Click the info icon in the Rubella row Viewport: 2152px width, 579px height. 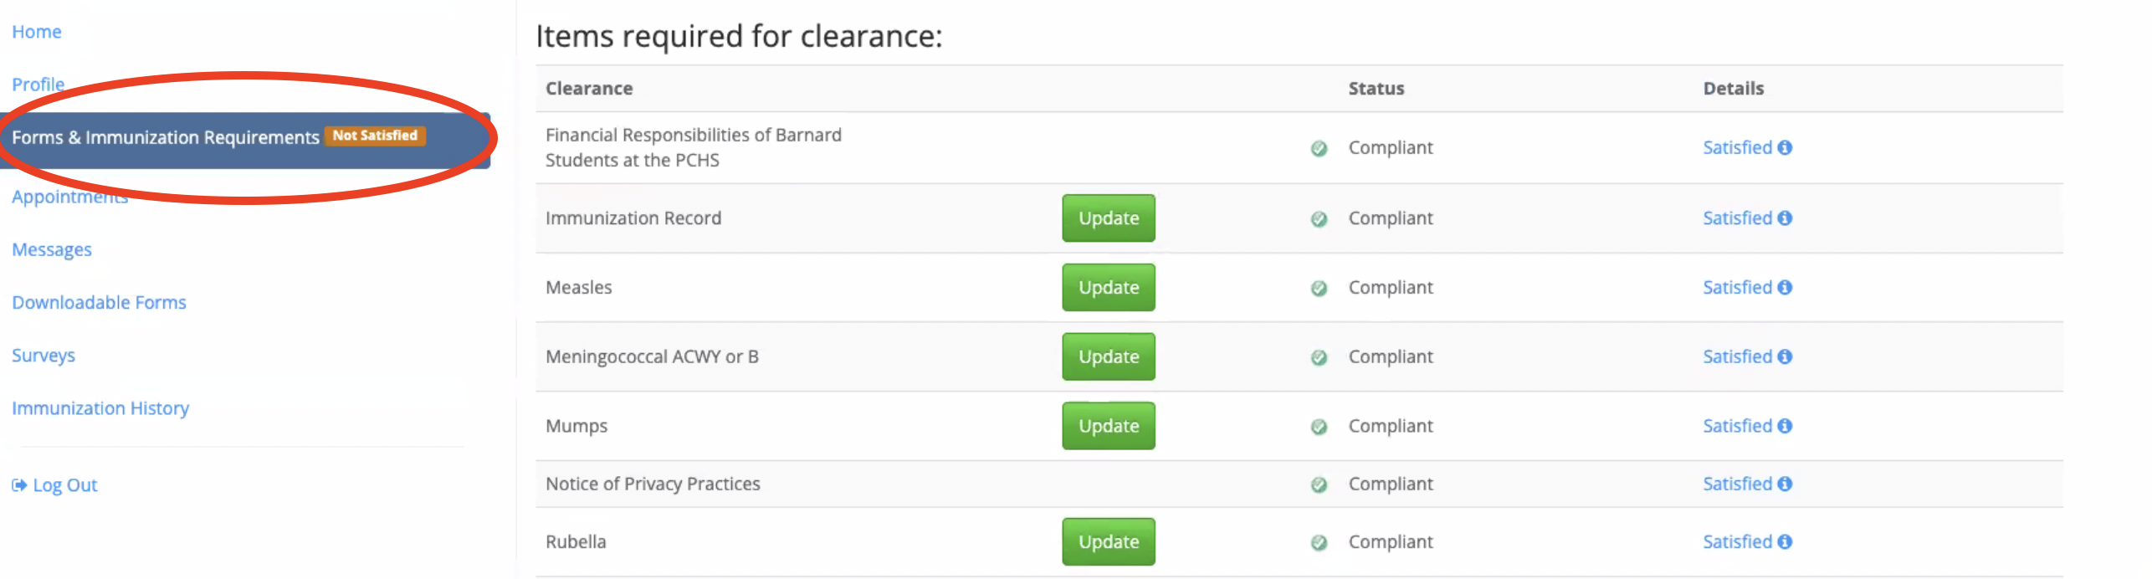[x=1785, y=542]
